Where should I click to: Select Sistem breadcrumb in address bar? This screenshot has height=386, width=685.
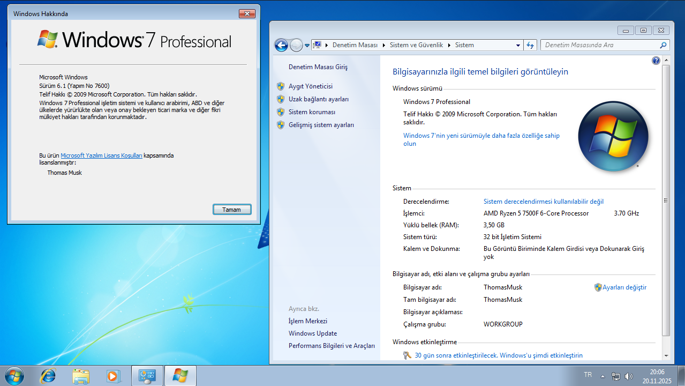coord(464,45)
